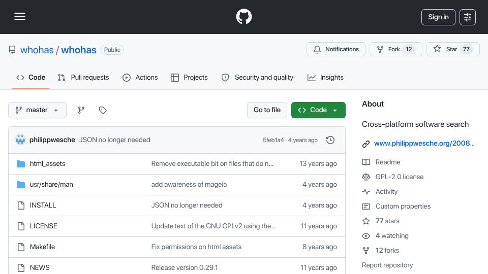View the 77 stars link

coord(387,221)
